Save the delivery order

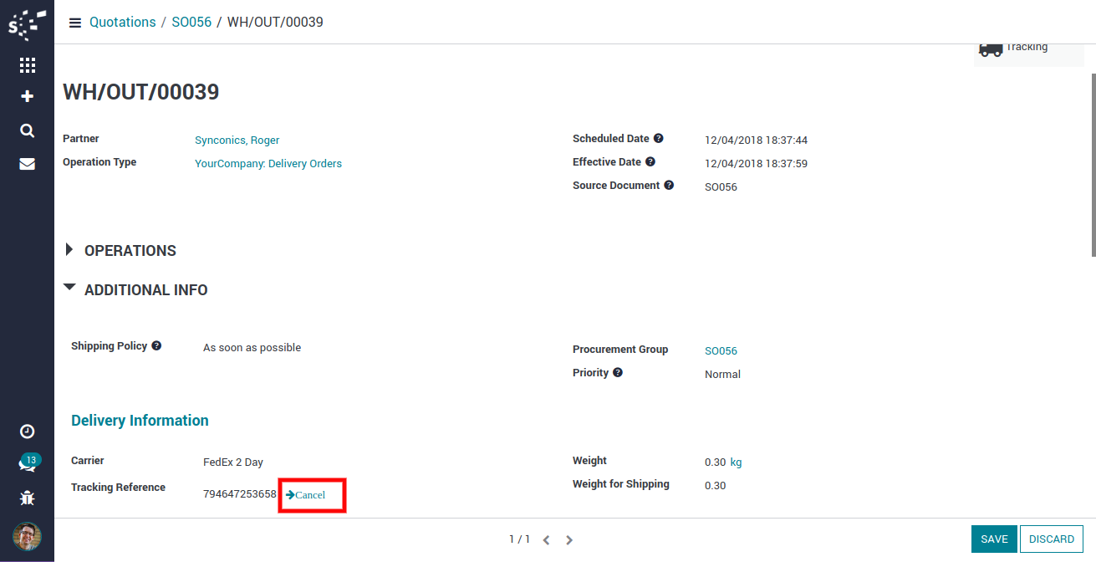click(x=993, y=539)
